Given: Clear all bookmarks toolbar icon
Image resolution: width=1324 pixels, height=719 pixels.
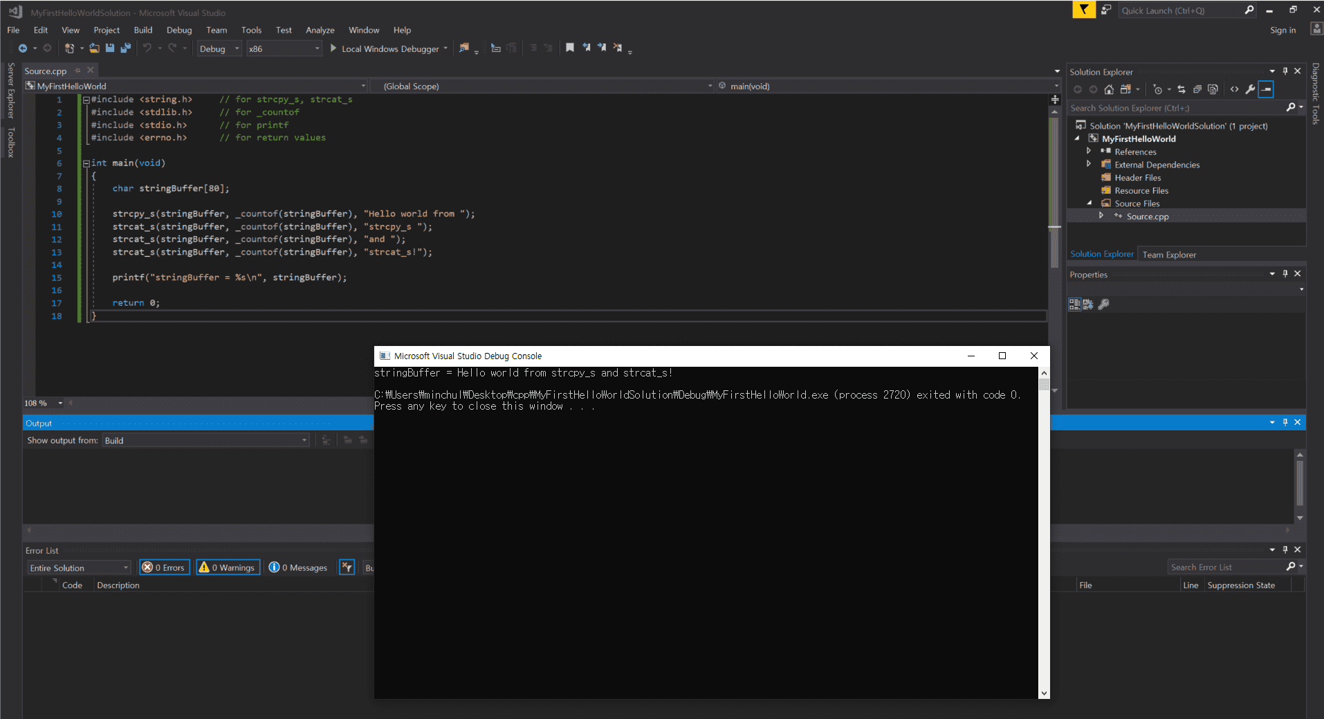Looking at the screenshot, I should pyautogui.click(x=618, y=48).
